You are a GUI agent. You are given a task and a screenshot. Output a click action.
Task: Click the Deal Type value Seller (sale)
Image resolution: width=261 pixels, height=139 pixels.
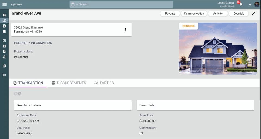24,133
